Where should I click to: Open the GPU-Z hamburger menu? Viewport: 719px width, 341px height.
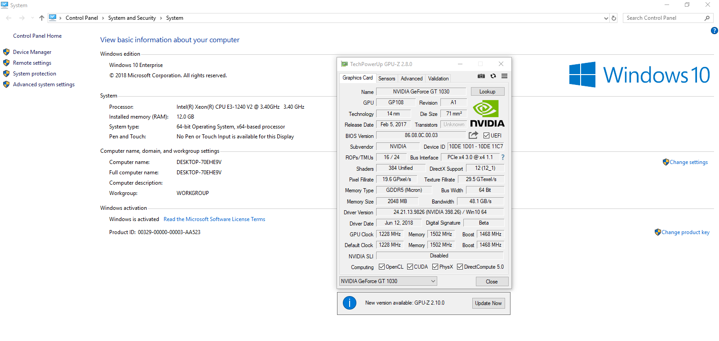tap(505, 76)
